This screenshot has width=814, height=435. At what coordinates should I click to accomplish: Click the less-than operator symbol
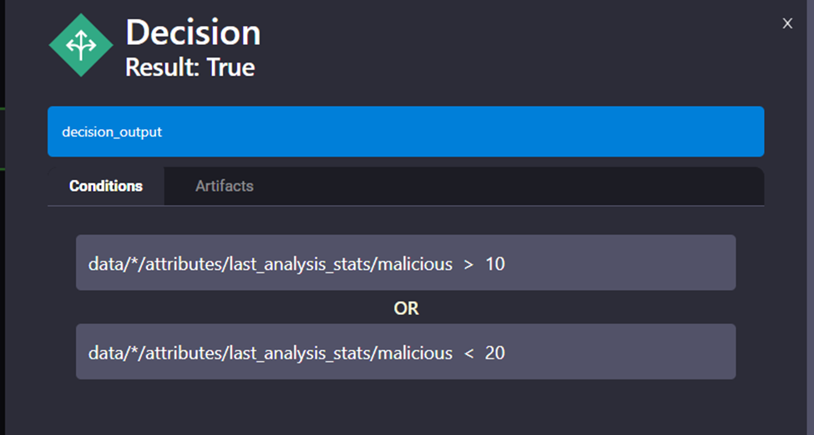[x=468, y=353]
